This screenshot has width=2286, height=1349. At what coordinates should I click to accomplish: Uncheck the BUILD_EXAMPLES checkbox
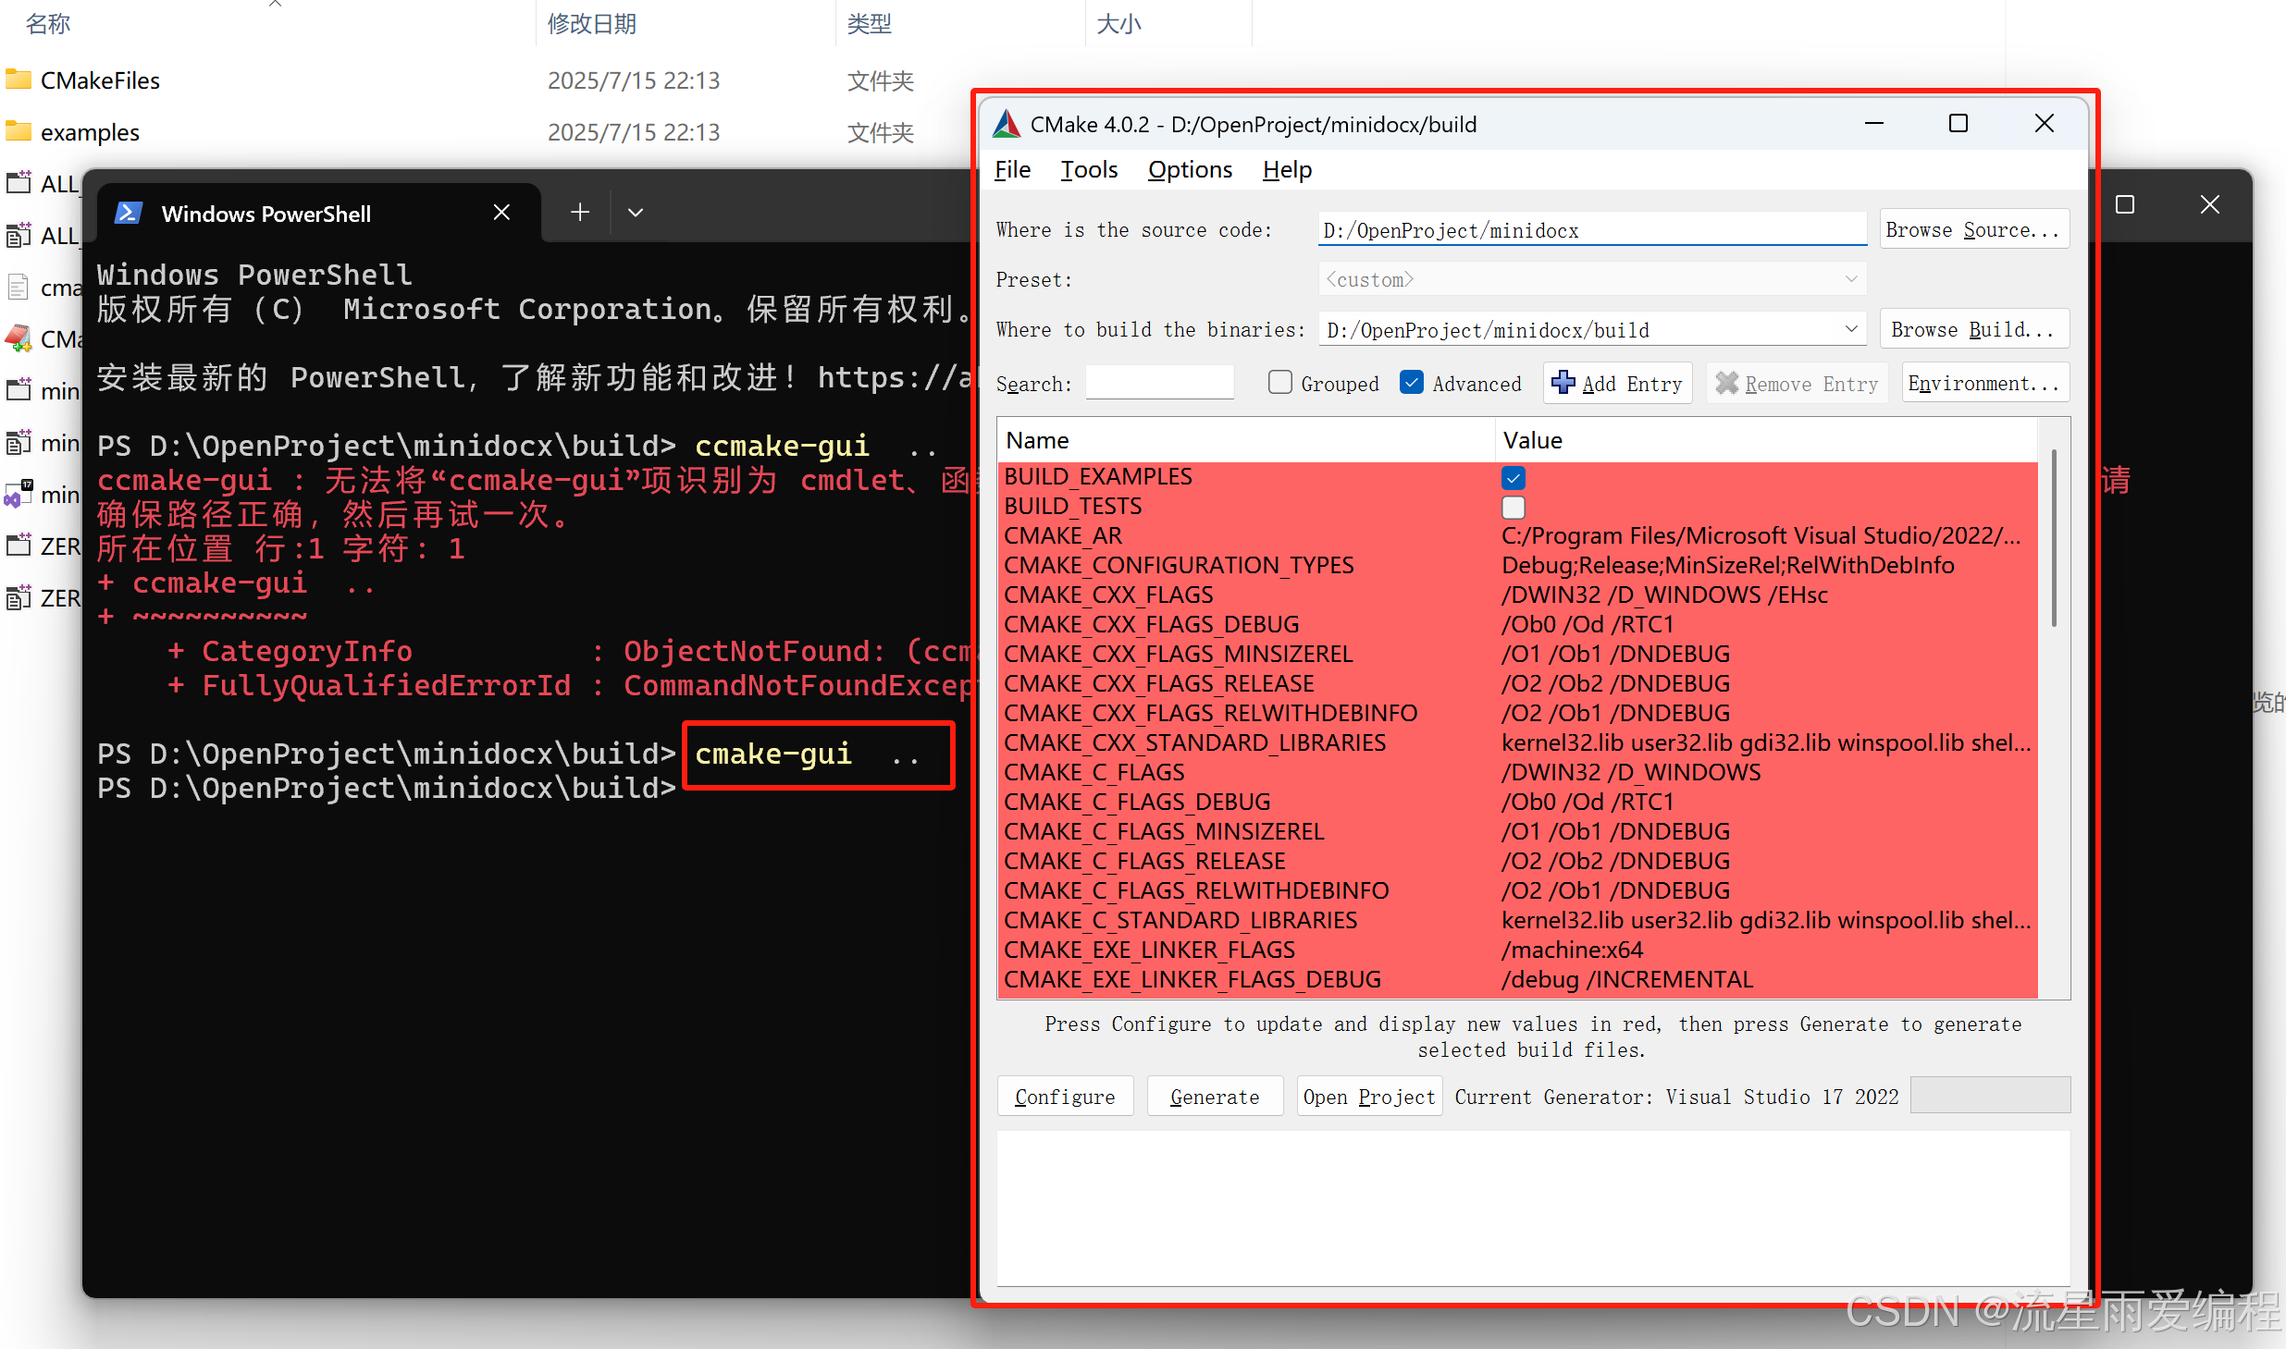(1514, 477)
